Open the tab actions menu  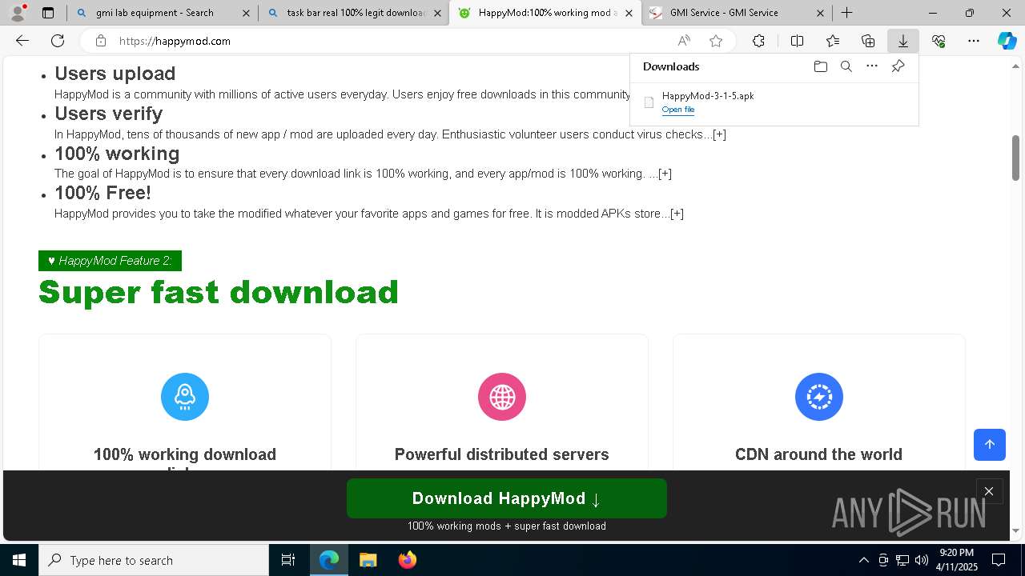pos(48,13)
